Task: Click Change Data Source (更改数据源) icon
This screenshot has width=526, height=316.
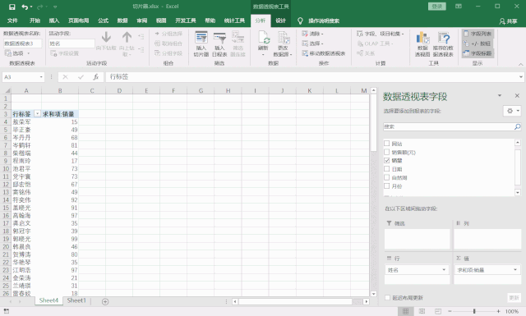Action: pyautogui.click(x=283, y=44)
